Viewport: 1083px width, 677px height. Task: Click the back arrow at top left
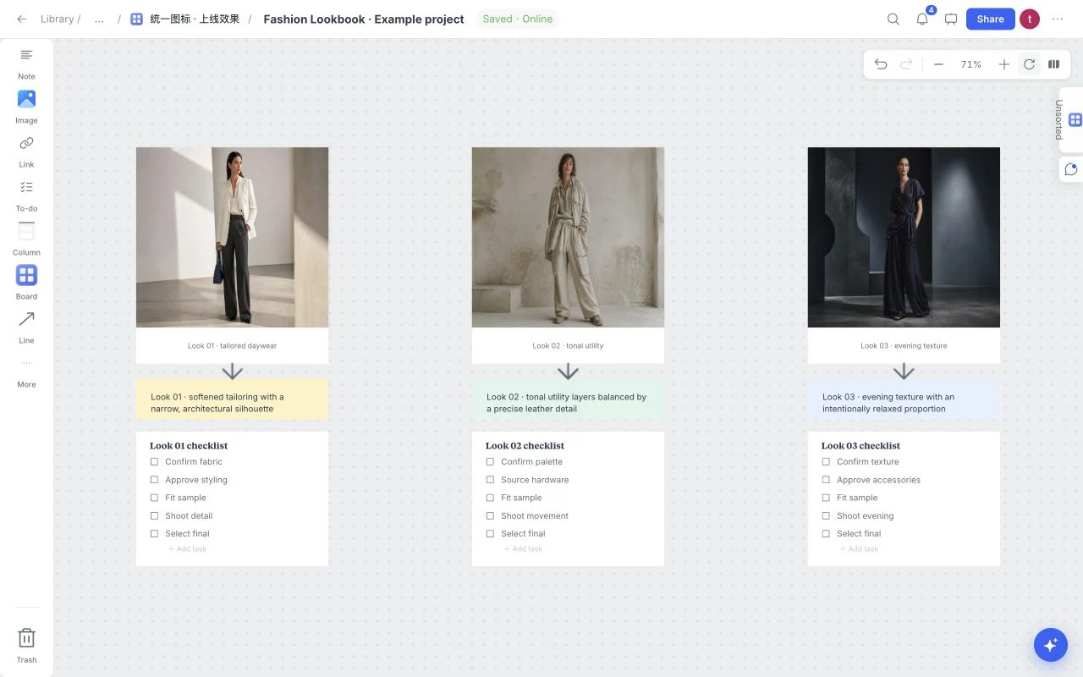coord(22,19)
